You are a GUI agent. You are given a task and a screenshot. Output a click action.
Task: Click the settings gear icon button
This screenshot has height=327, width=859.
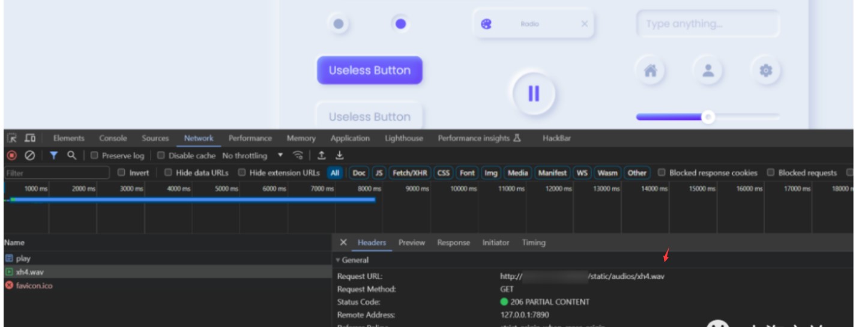point(765,71)
